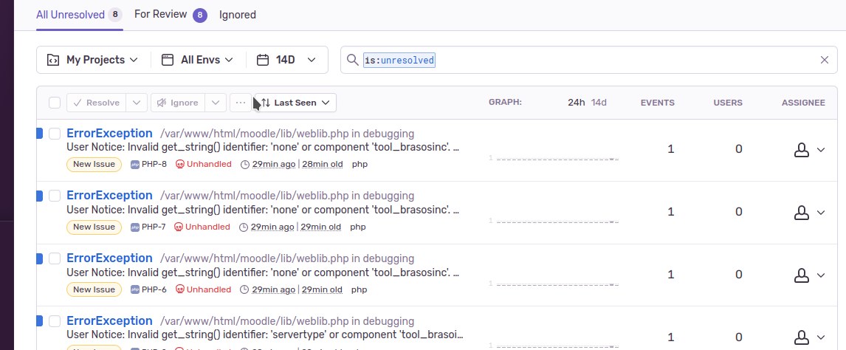This screenshot has width=846, height=350.
Task: Click the PHP platform icon beside PHP-6
Action: pos(135,289)
